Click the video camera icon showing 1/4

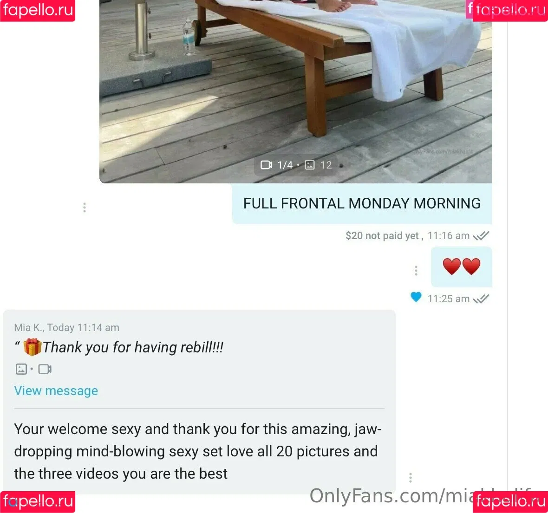(266, 165)
